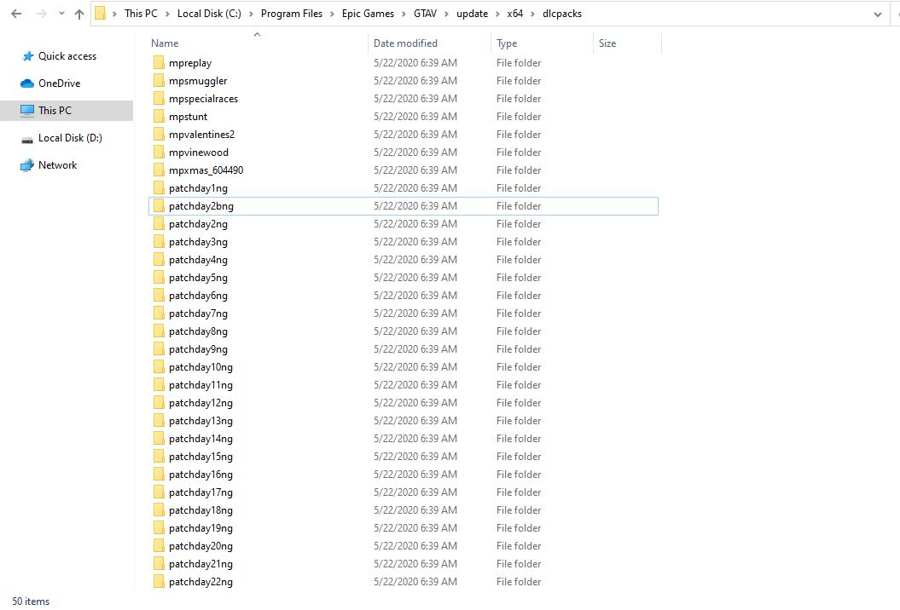Click "update" breadcrumb in path

tap(472, 13)
